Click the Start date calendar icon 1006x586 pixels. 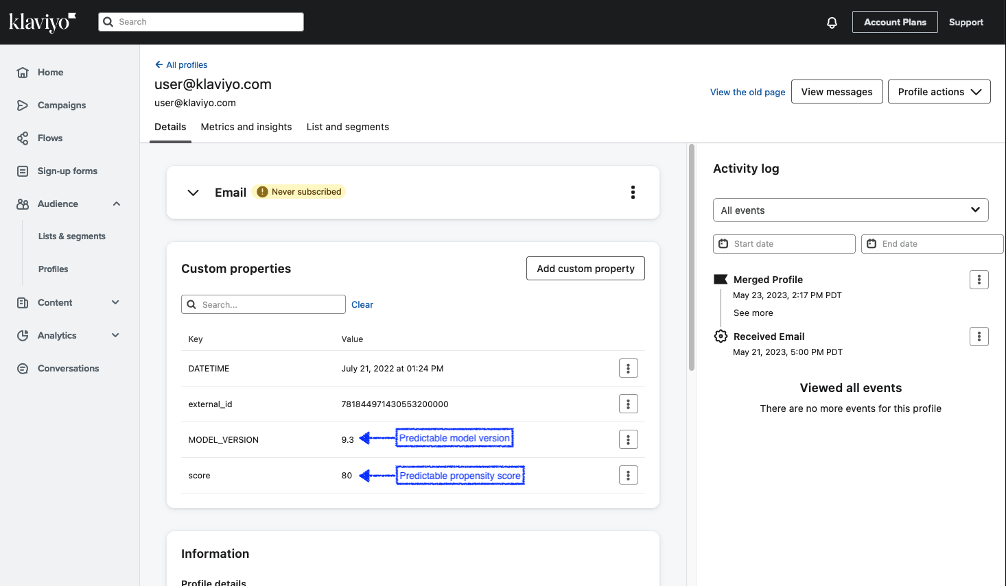tap(723, 244)
